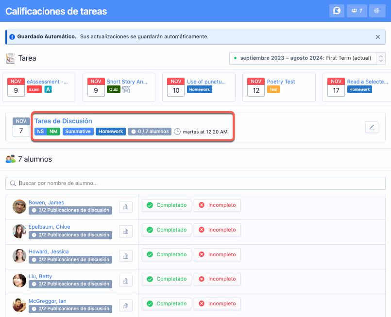Mark Ian McGreggor as Completado
This screenshot has height=317, width=391.
click(x=167, y=304)
